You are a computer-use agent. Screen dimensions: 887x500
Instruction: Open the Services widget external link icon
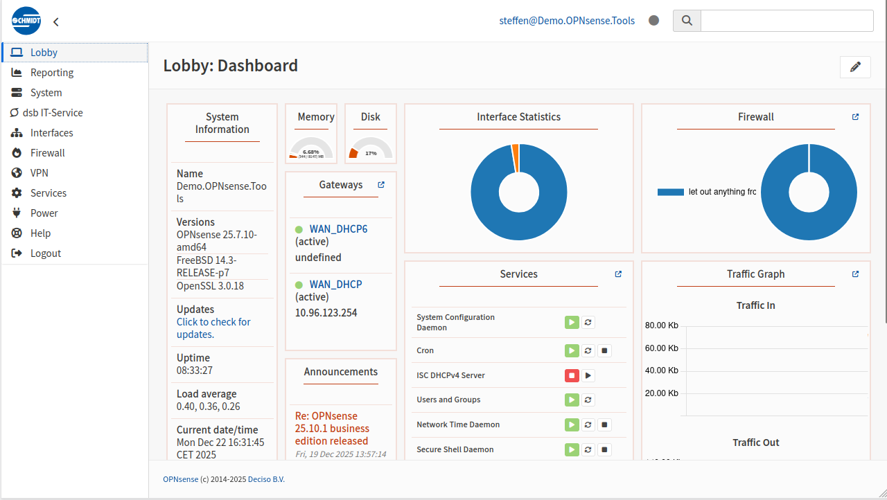pyautogui.click(x=618, y=274)
